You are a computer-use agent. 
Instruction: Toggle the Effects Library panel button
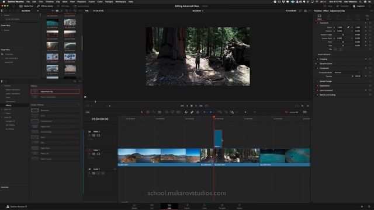[x=45, y=6]
